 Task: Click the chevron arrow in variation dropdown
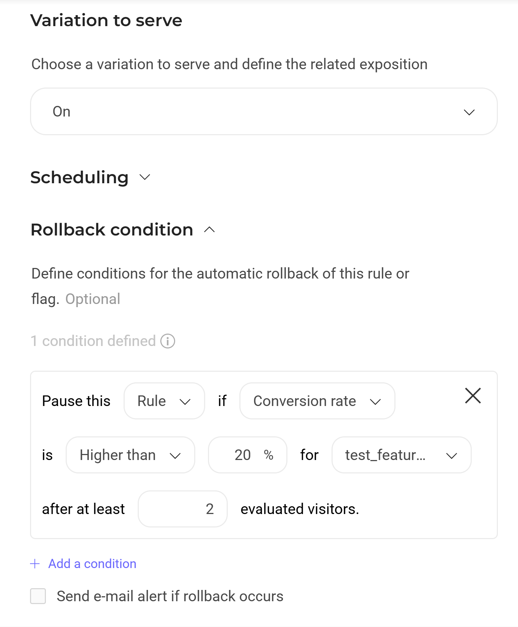469,112
